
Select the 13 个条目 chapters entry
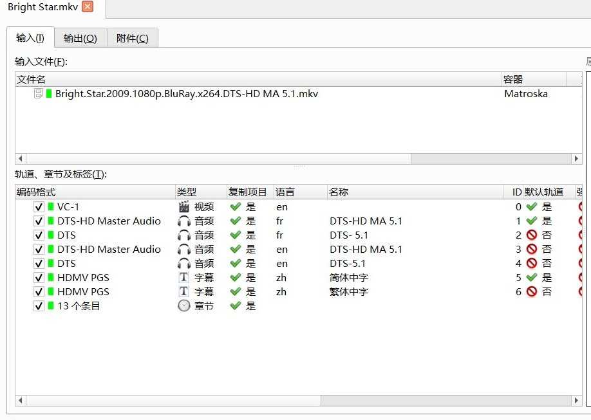coord(79,306)
